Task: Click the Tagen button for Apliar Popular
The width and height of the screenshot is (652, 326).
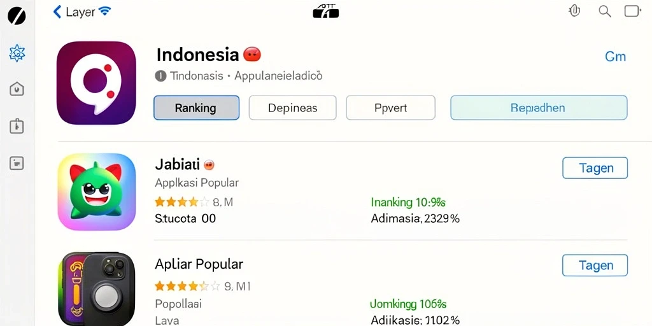Action: pyautogui.click(x=595, y=266)
